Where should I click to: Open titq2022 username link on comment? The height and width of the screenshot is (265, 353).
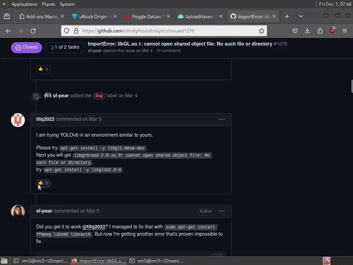(x=45, y=119)
